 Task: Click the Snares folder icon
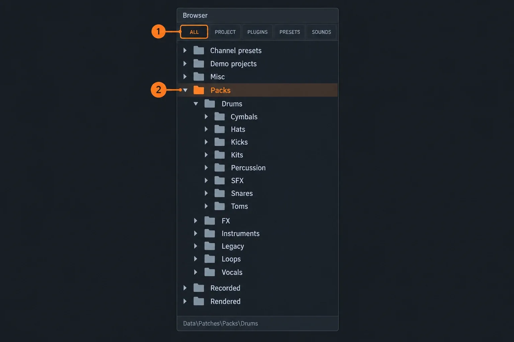pos(220,193)
